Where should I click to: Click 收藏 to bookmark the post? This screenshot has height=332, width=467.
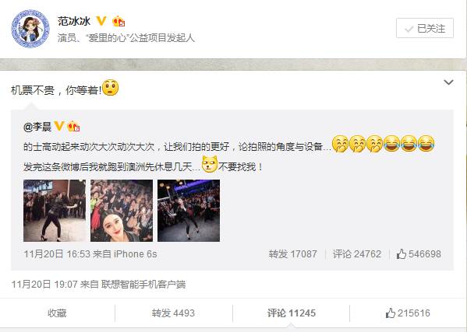point(57,313)
